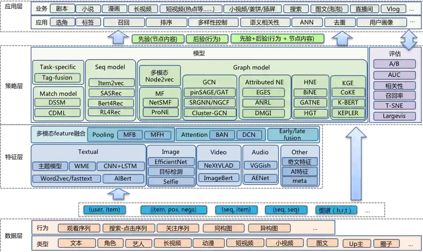Select the DSSM model box
423x252 pixels.
pyautogui.click(x=57, y=103)
